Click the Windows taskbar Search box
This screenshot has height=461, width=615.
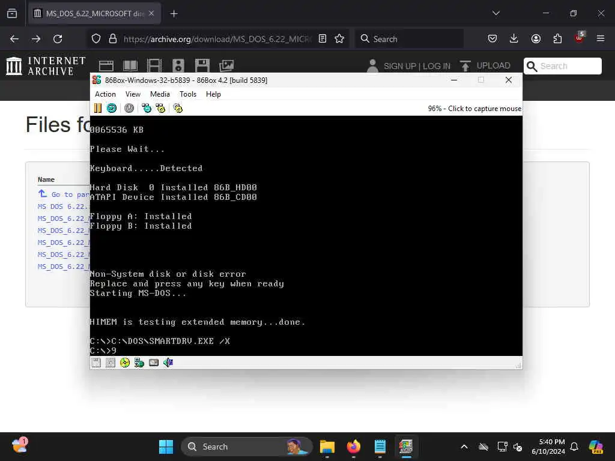point(247,447)
